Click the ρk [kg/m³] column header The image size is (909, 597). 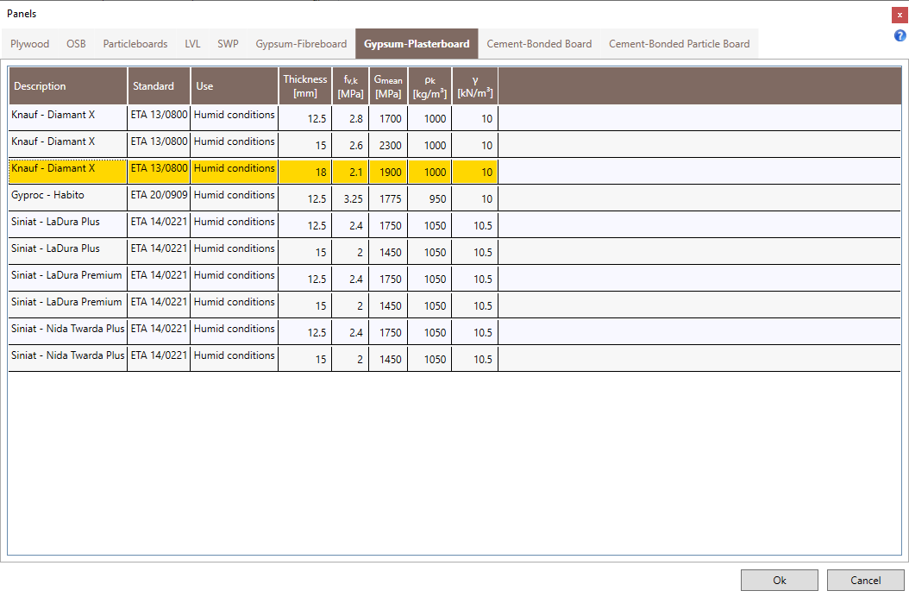[429, 86]
